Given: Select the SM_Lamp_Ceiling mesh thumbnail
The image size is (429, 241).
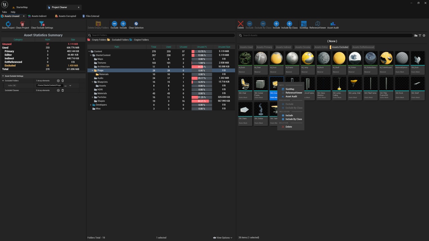Looking at the screenshot, I should [x=339, y=88].
